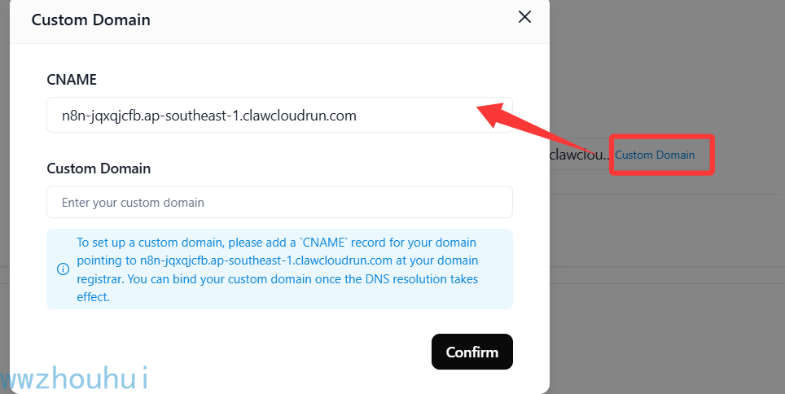785x394 pixels.
Task: Click the wwzhouhui watermark text
Action: 74,378
